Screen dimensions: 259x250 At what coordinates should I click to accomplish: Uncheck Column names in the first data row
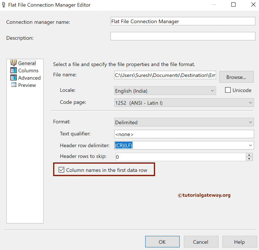pyautogui.click(x=61, y=170)
